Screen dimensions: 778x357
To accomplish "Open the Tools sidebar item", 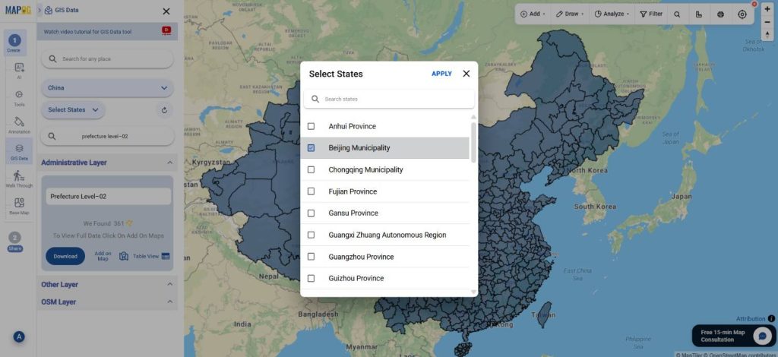I will pos(19,98).
